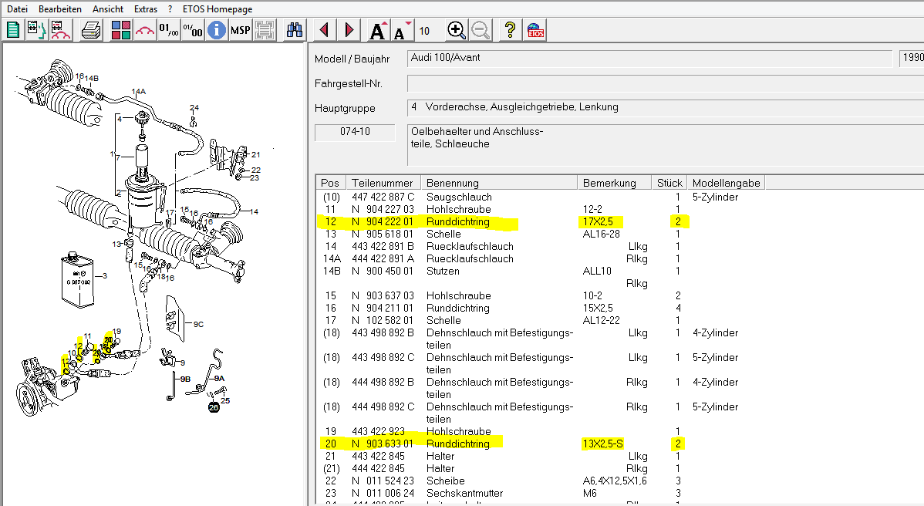This screenshot has height=506, width=924.
Task: Select row 20 Runddichtring 13X2,5-S
Action: [x=458, y=444]
